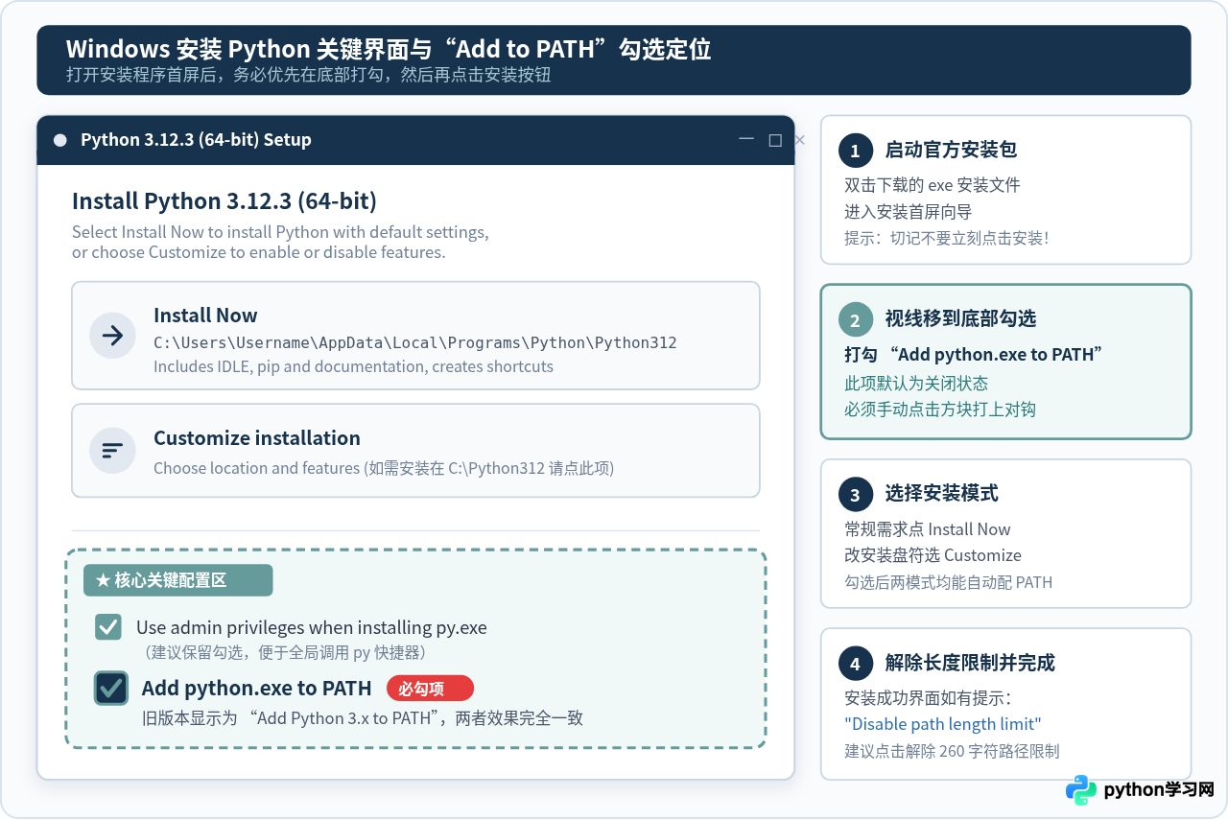Viewport: 1228px width, 820px height.
Task: Click the hint 提示：切记不要立刻点击安装!
Action: (946, 238)
